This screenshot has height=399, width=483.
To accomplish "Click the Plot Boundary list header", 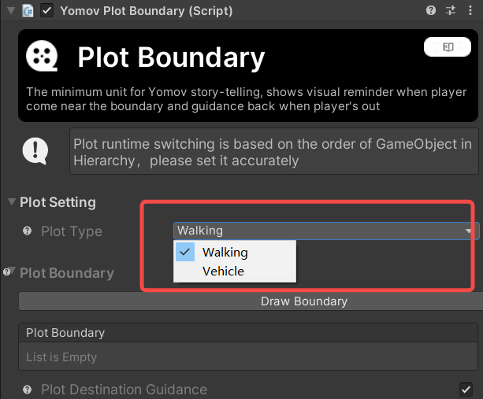I will click(248, 333).
